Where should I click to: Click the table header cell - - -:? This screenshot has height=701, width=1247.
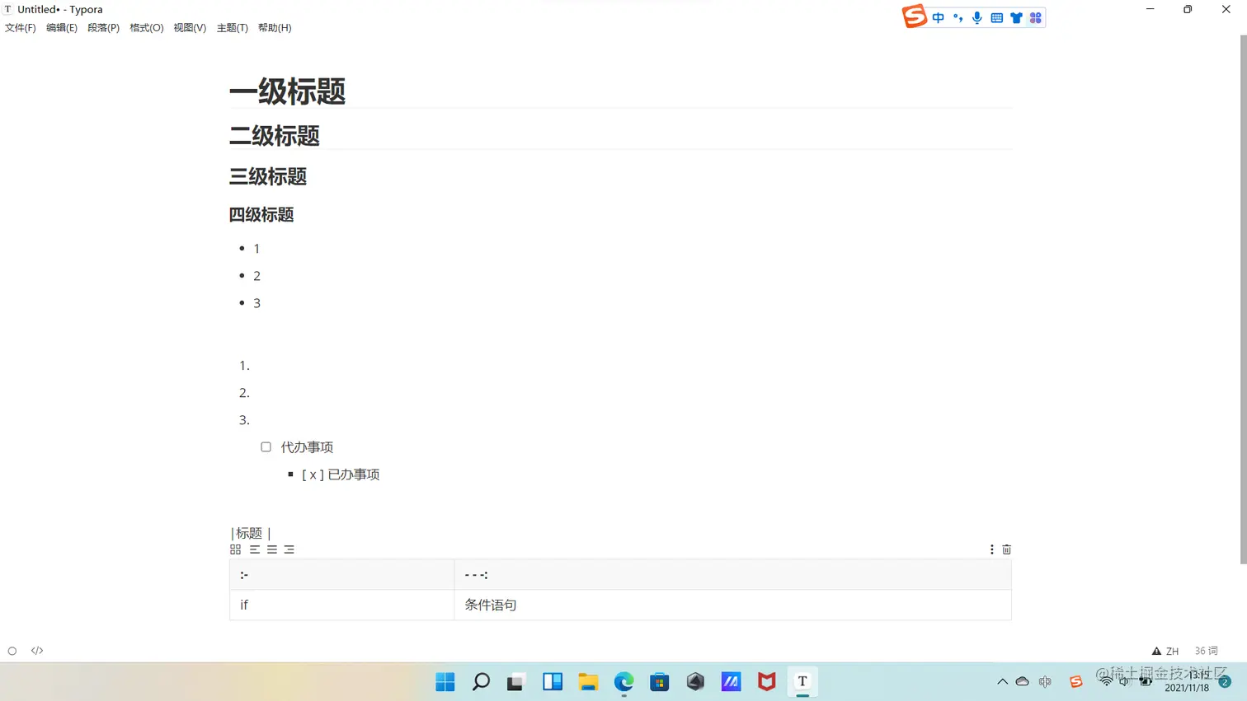point(732,575)
